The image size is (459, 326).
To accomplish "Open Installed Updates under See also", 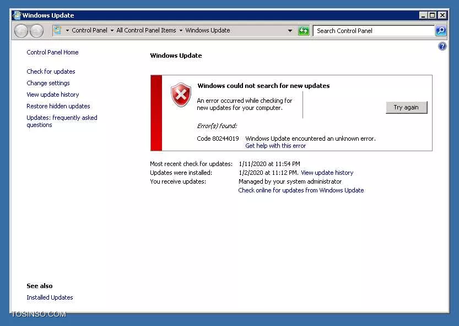I will (x=50, y=297).
